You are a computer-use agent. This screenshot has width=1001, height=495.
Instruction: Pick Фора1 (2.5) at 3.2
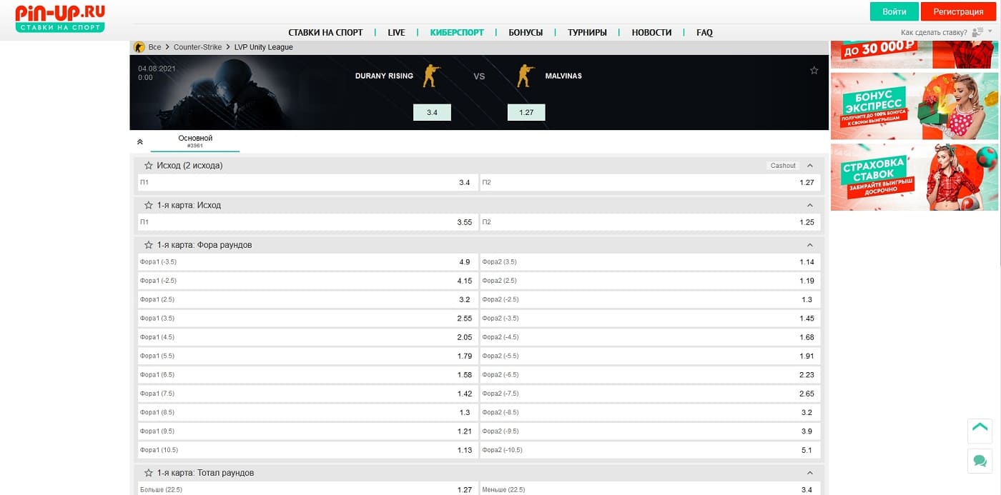307,299
